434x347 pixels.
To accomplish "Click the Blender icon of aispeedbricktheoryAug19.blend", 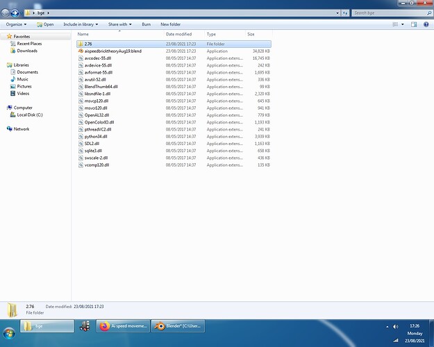I will 81,51.
